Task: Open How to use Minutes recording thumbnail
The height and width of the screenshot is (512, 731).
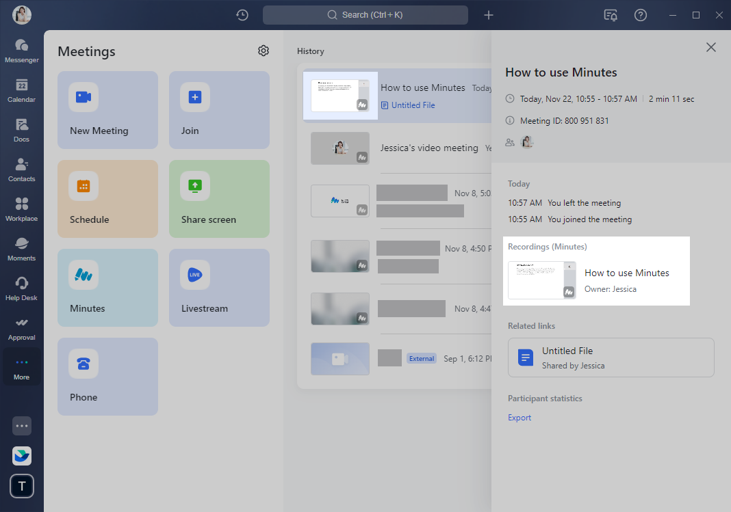Action: (x=541, y=280)
